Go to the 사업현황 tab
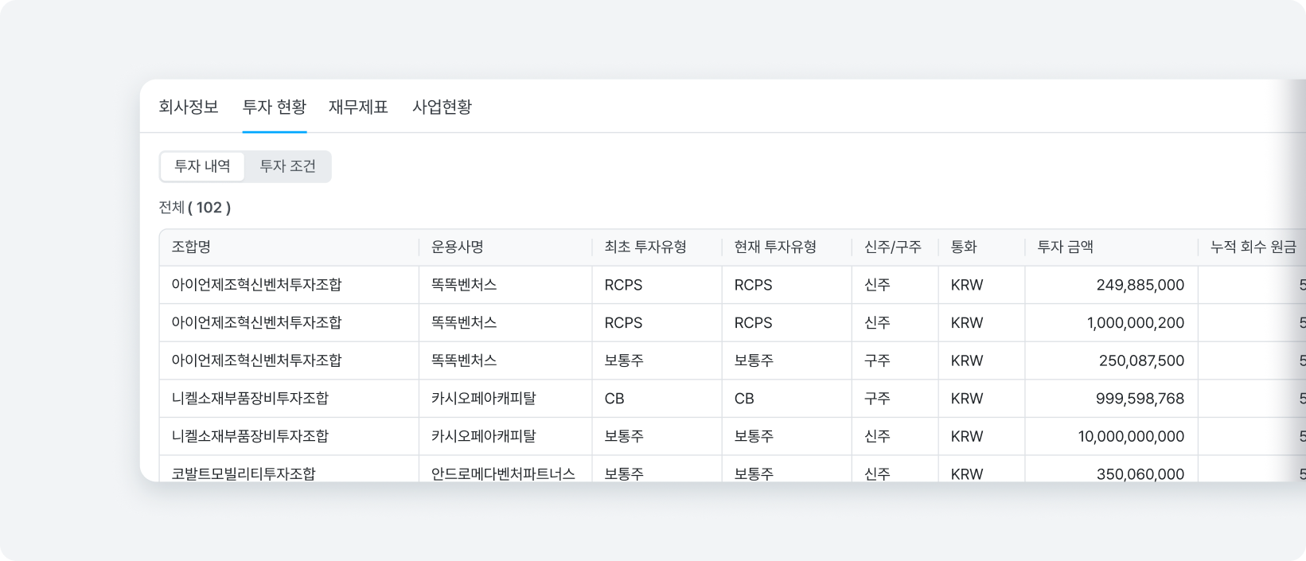Image resolution: width=1306 pixels, height=561 pixels. click(442, 107)
